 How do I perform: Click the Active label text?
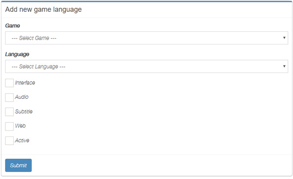point(22,140)
